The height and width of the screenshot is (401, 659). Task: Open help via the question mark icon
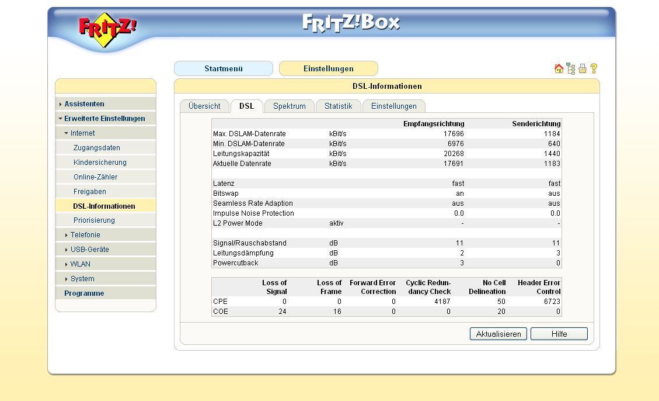[594, 68]
